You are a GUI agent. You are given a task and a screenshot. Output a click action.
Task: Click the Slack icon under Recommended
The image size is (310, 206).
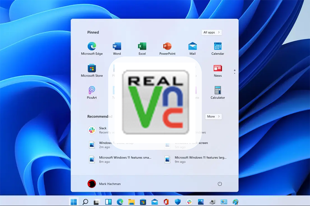pyautogui.click(x=92, y=130)
